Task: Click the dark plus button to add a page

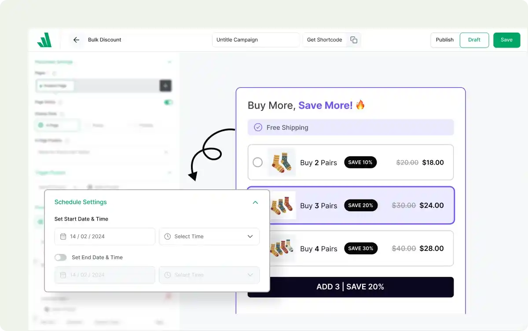Action: [x=165, y=85]
